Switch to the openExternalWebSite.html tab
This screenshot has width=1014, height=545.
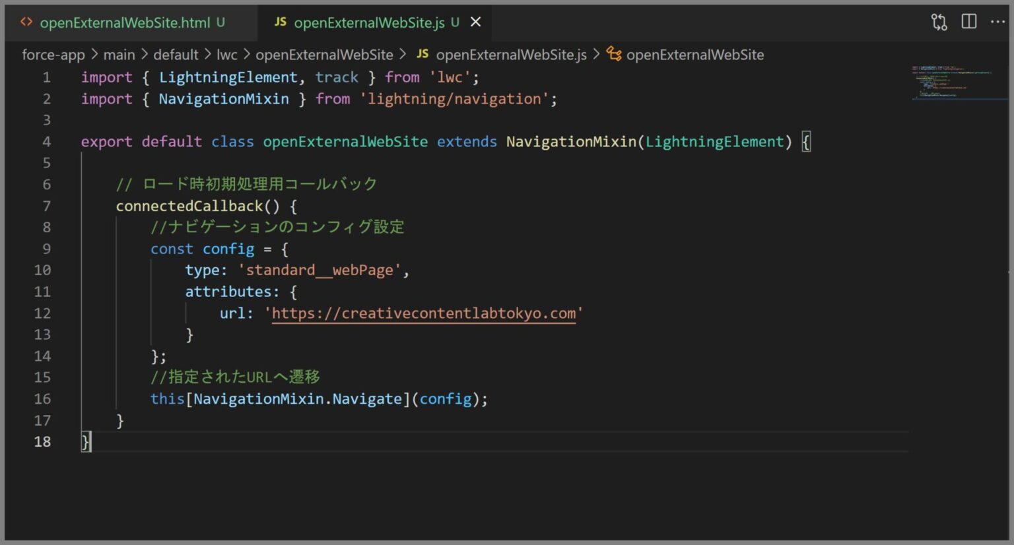[x=125, y=21]
